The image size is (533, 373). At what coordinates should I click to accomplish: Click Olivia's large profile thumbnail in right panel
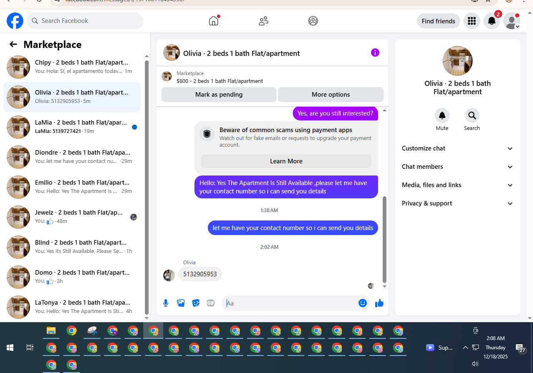coord(458,61)
